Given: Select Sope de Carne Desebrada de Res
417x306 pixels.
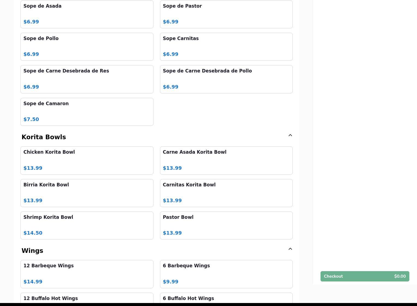Looking at the screenshot, I should point(87,79).
